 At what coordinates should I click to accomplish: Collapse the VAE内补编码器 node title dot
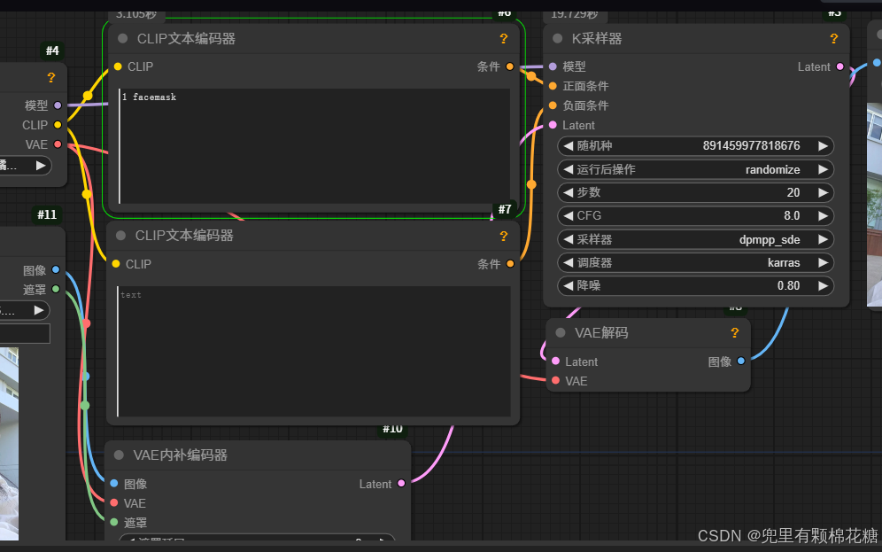(x=119, y=455)
